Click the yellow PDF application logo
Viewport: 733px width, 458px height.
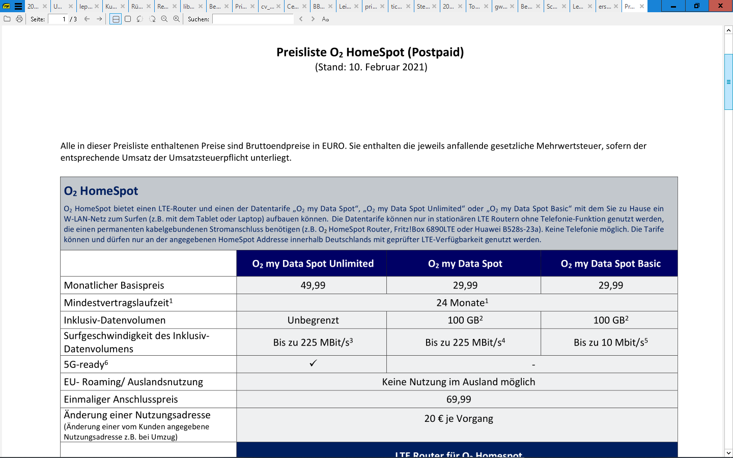point(7,7)
